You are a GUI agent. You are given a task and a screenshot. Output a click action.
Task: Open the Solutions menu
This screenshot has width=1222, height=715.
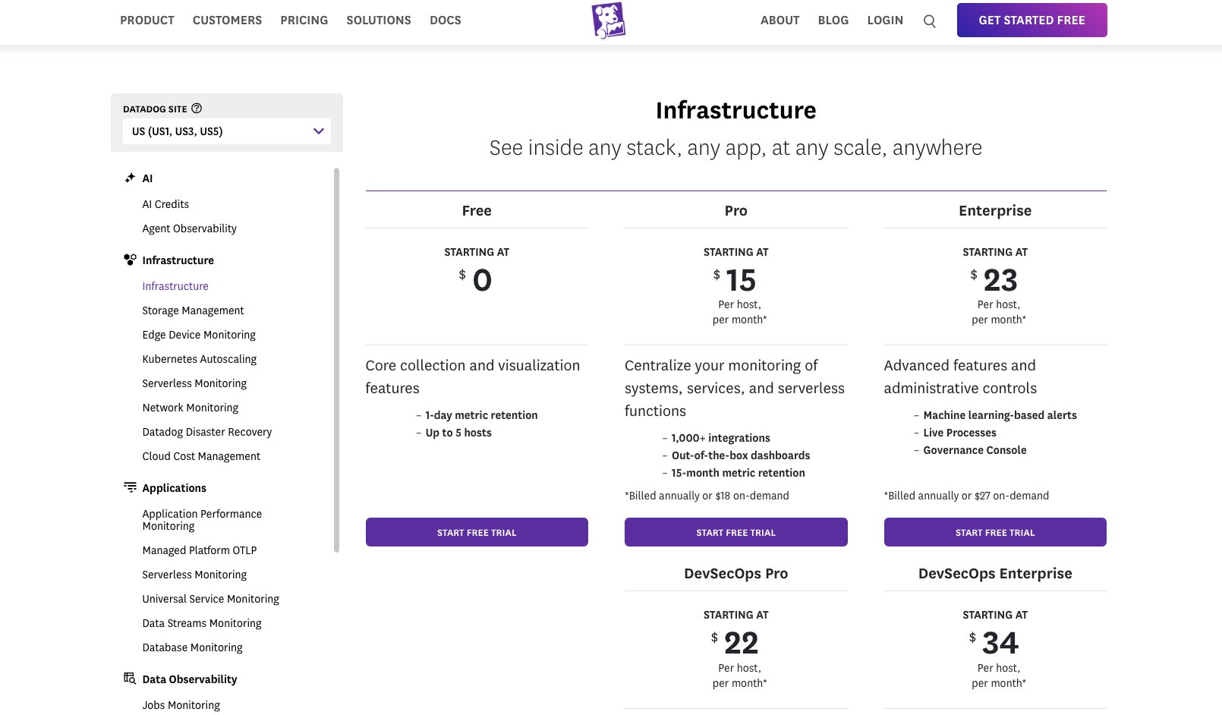coord(379,20)
